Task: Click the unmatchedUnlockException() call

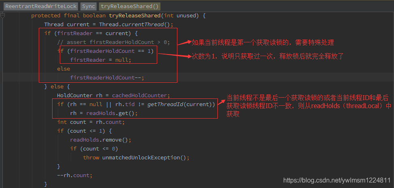Action: point(144,158)
